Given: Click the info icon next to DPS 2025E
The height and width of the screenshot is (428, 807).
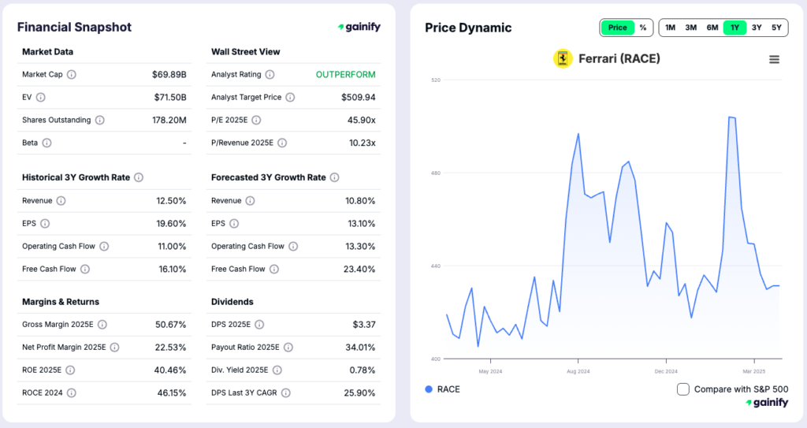Looking at the screenshot, I should point(259,325).
